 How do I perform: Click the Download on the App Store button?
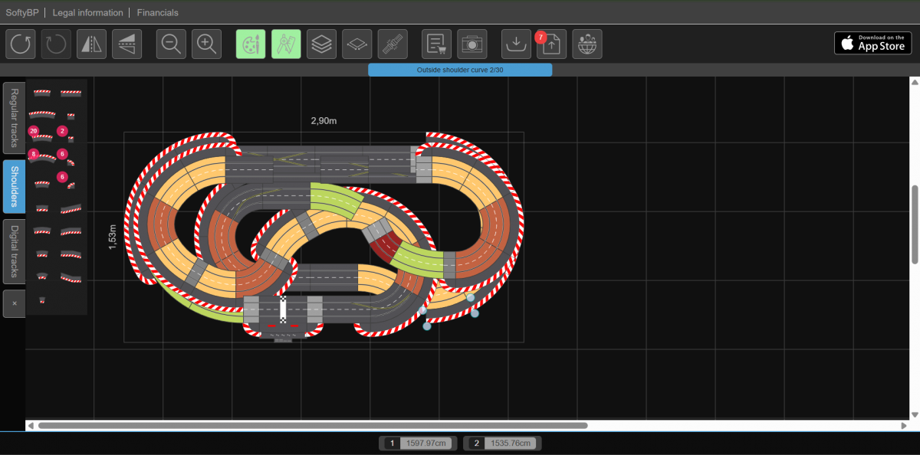pos(872,43)
